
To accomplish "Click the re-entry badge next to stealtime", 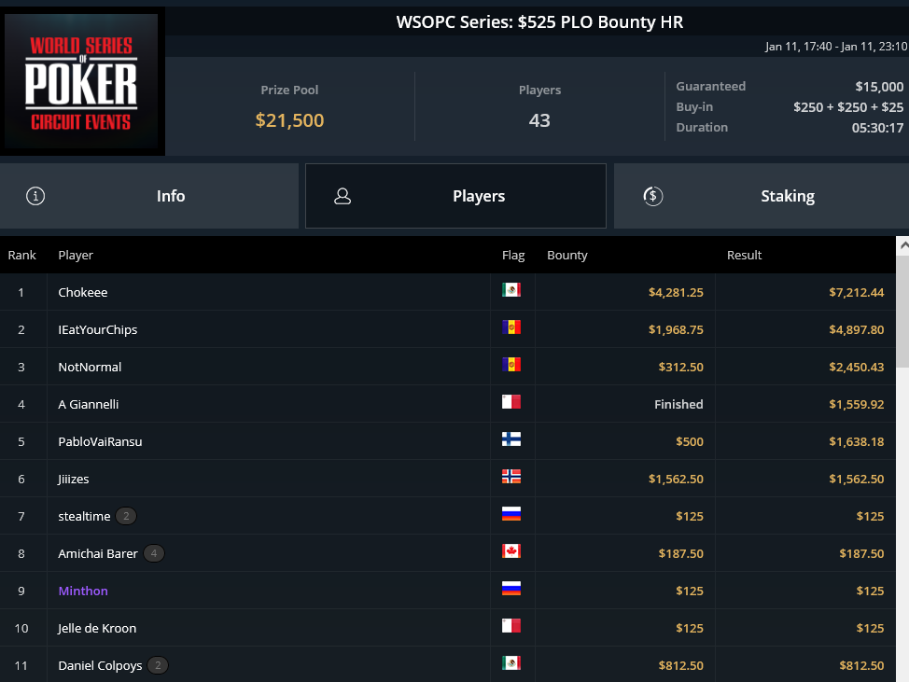I will coord(126,516).
